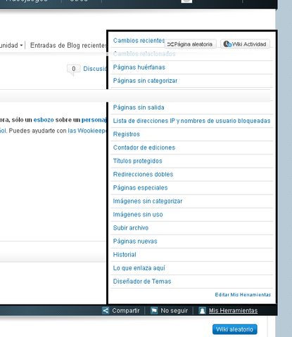Screen dimensions: 292x337
Task: Click Compartir in the bottom toolbar
Action: coord(126,311)
